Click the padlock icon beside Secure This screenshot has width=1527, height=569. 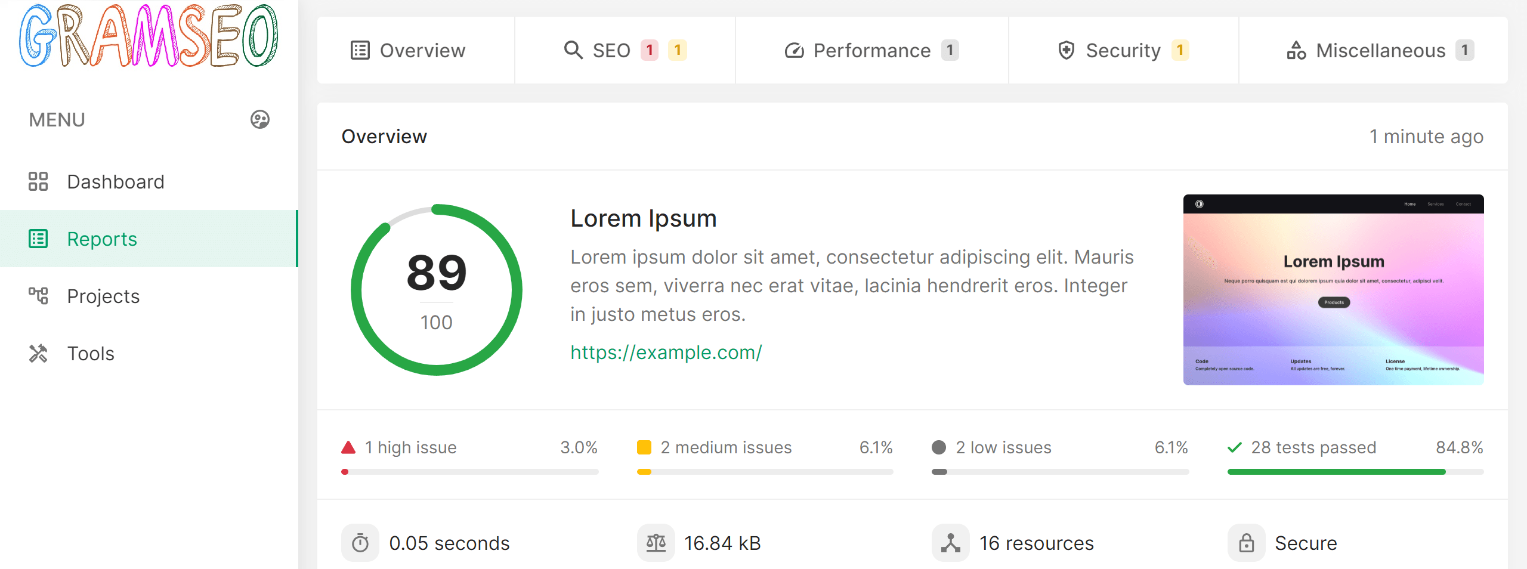[x=1247, y=543]
